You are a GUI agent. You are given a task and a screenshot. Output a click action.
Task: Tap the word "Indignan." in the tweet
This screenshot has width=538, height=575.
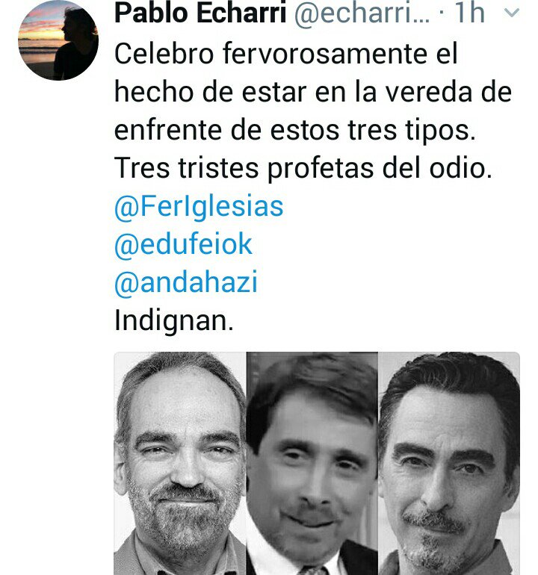174,321
